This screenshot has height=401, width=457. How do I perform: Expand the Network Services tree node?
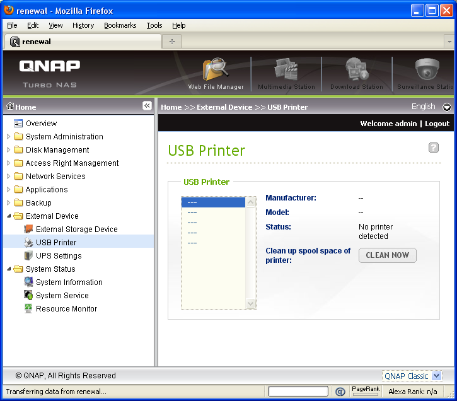tap(8, 177)
